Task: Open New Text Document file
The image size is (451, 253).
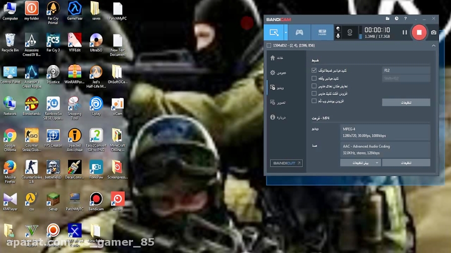Action: tap(118, 44)
